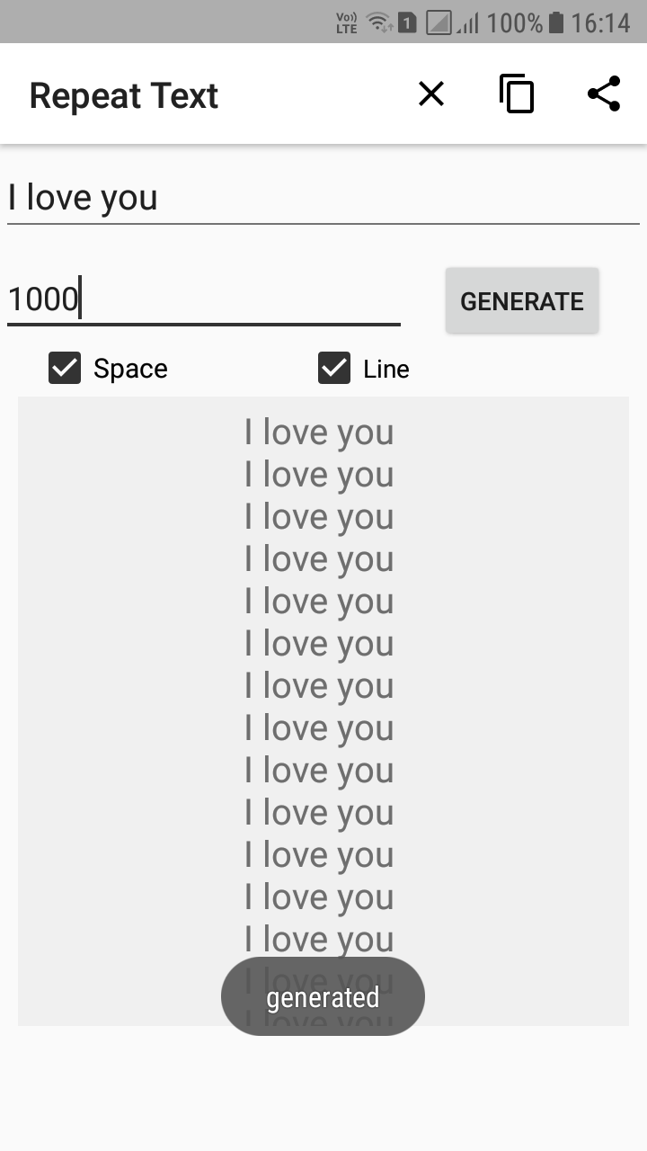Tap the VoLTE status icon

point(346,22)
